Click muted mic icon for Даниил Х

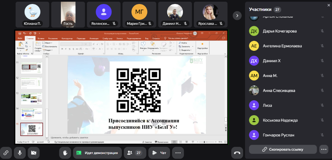tap(322, 61)
